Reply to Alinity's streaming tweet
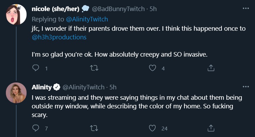 tap(36, 128)
